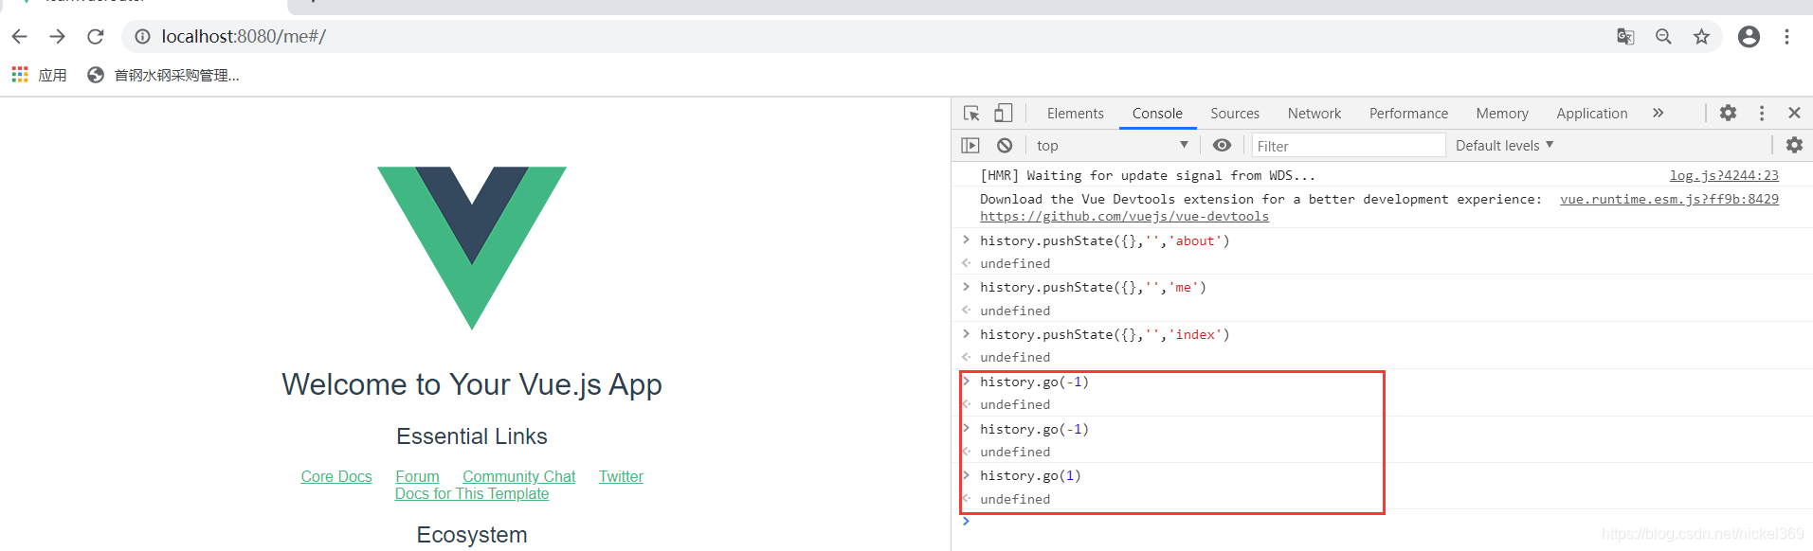Open Chrome three-dot menu
The image size is (1813, 551).
[x=1786, y=36]
